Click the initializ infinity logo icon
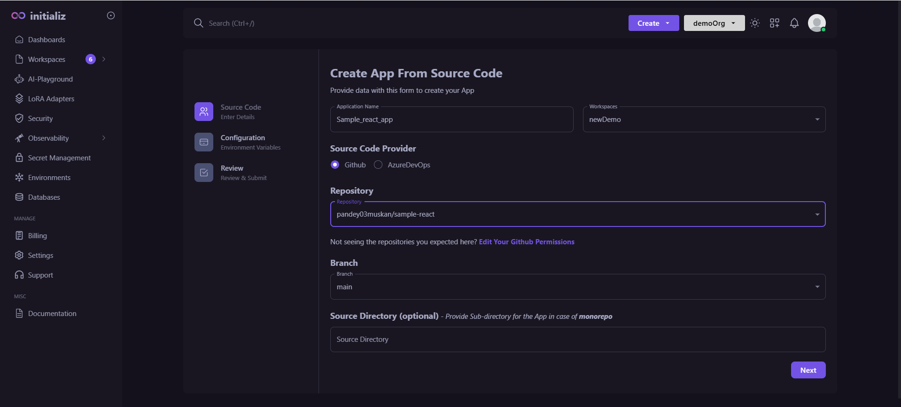 click(18, 16)
